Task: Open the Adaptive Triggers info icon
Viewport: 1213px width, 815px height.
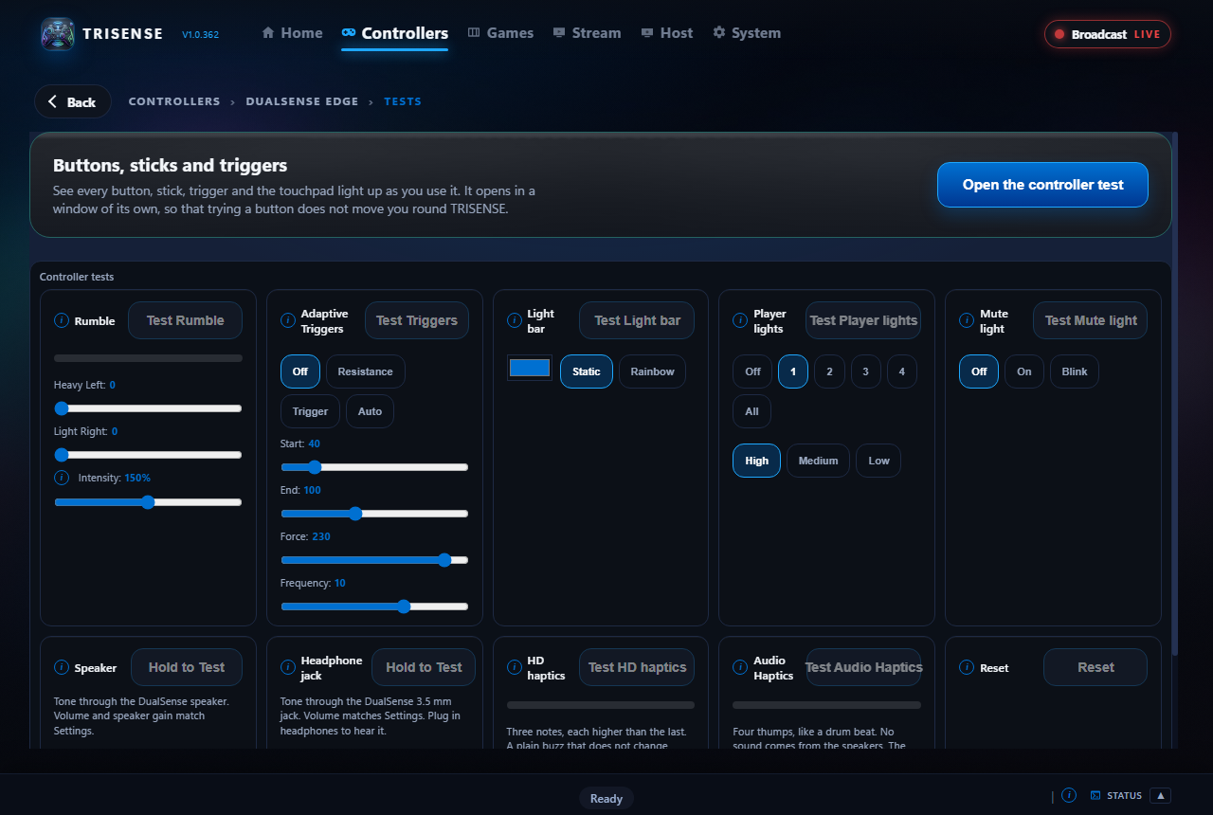Action: [288, 320]
